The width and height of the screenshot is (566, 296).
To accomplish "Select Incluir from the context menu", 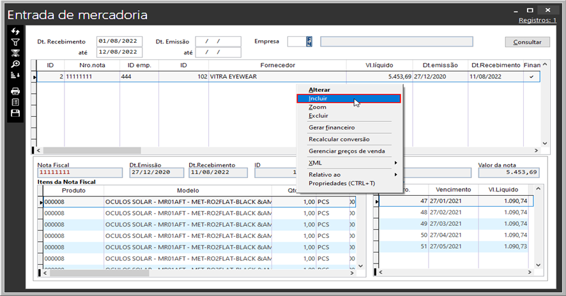I will (317, 99).
